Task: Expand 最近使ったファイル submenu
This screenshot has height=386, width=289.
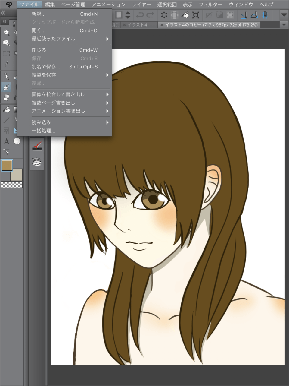Action: 70,39
